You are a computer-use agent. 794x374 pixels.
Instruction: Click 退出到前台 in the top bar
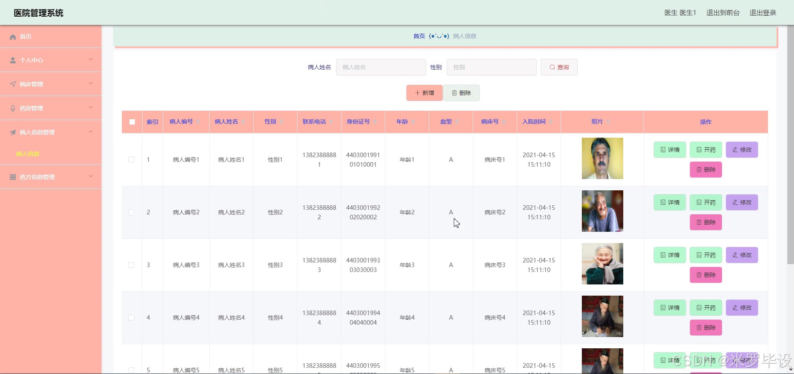click(x=723, y=13)
